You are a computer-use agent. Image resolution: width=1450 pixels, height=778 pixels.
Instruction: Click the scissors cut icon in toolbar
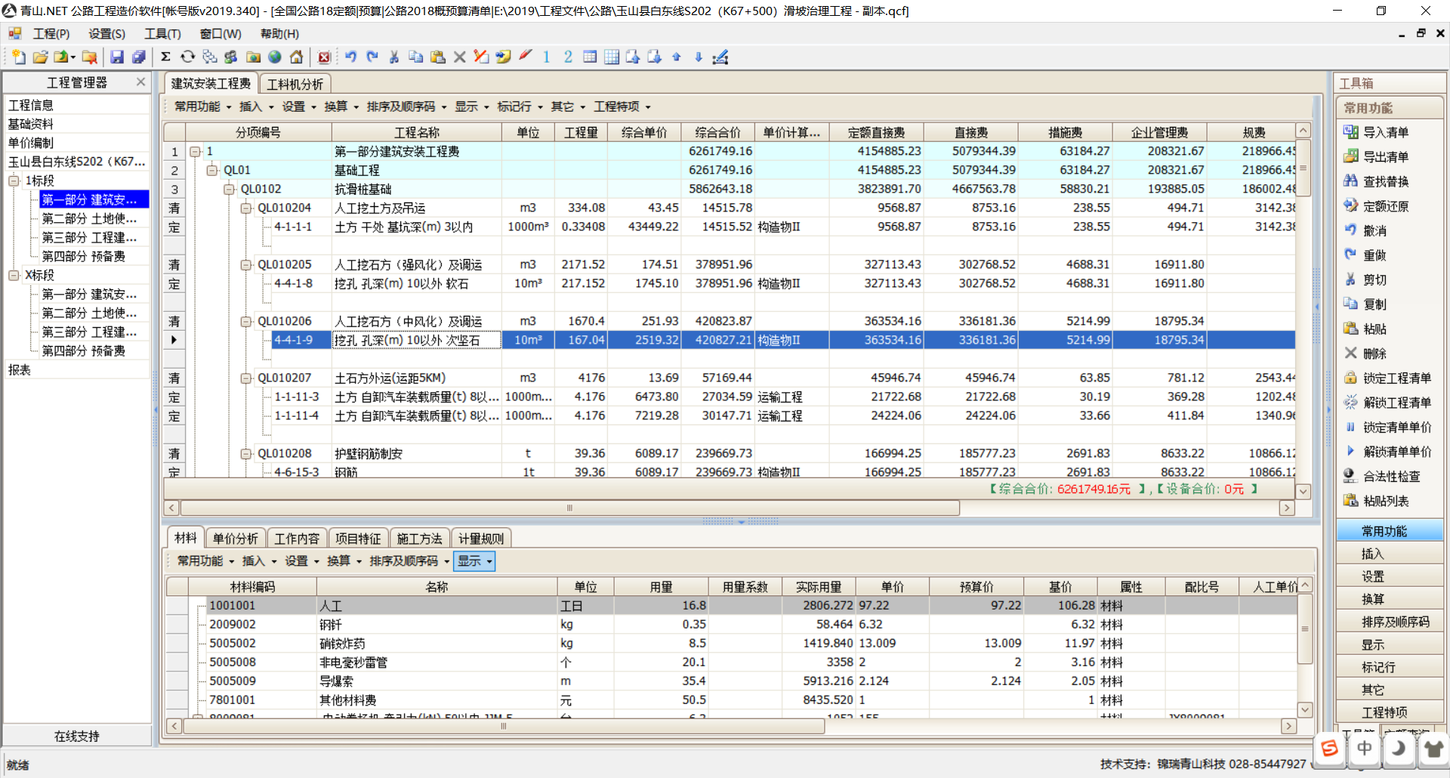click(x=393, y=57)
